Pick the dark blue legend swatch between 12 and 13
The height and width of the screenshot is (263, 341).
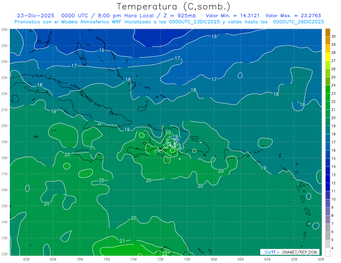click(328, 179)
